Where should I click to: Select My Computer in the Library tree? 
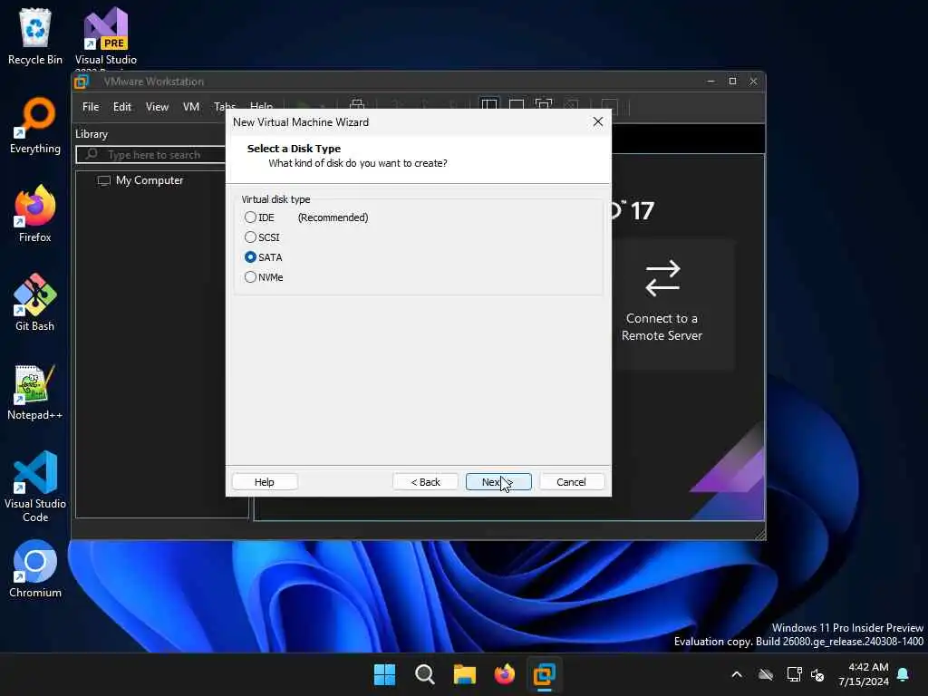[x=150, y=180]
